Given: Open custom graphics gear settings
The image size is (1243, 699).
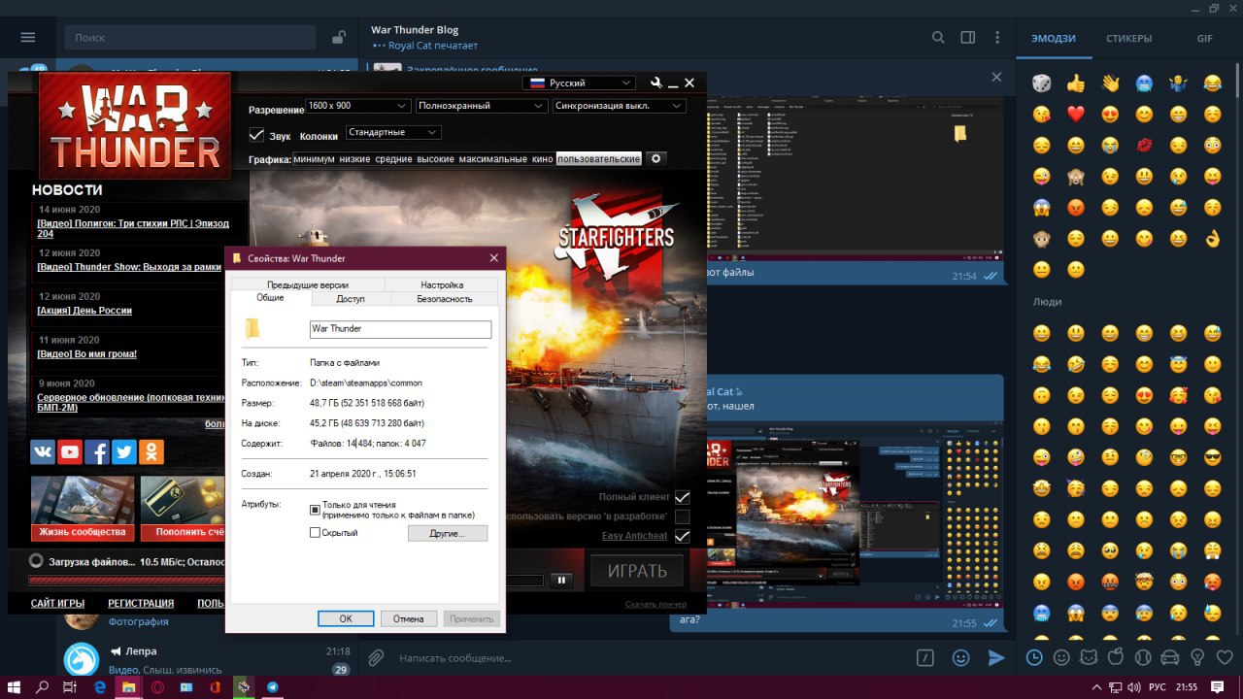Looking at the screenshot, I should (x=655, y=158).
